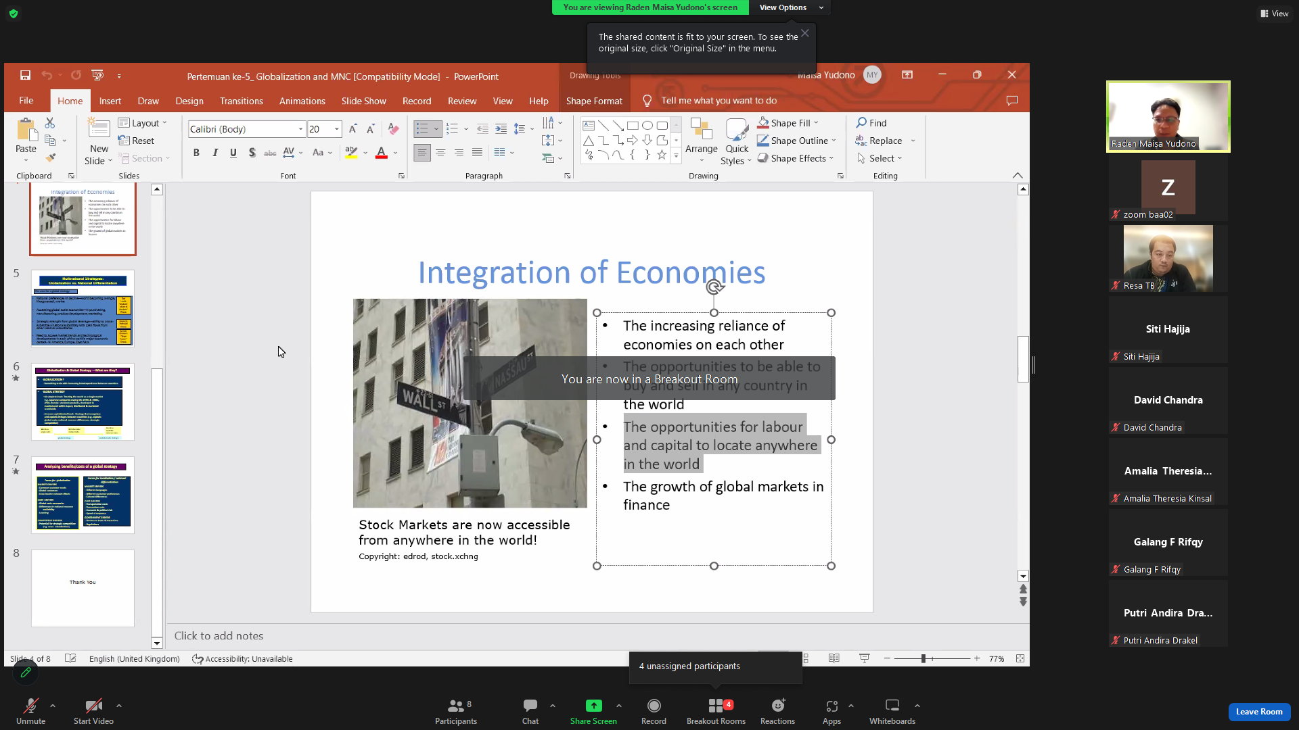The height and width of the screenshot is (730, 1299).
Task: Click the green annotation pencil icon
Action: 26,673
